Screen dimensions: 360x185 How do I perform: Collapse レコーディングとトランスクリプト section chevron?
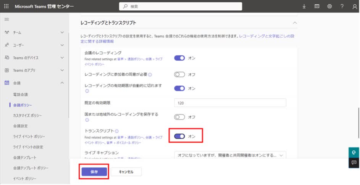point(295,23)
